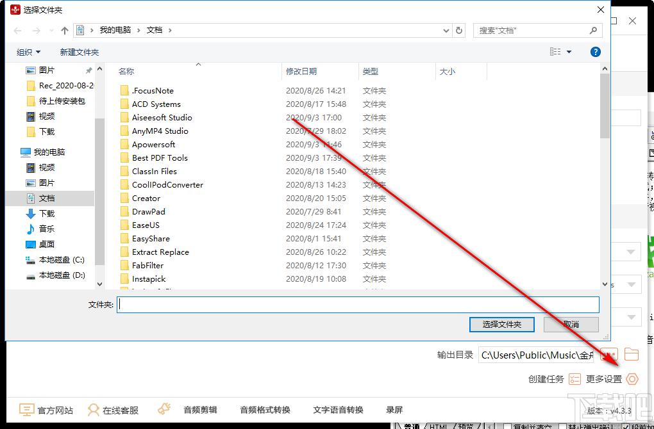The height and width of the screenshot is (429, 654).
Task: Click the Official Website monitor icon
Action: click(26, 410)
